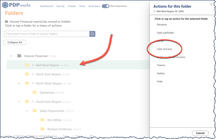Click into the search folders field
This screenshot has height=139, width=216.
(47, 34)
